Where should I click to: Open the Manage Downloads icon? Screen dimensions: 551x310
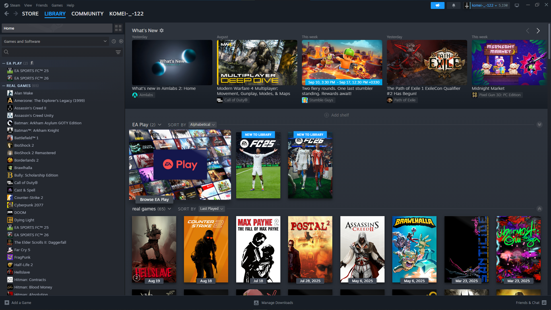[x=256, y=303]
